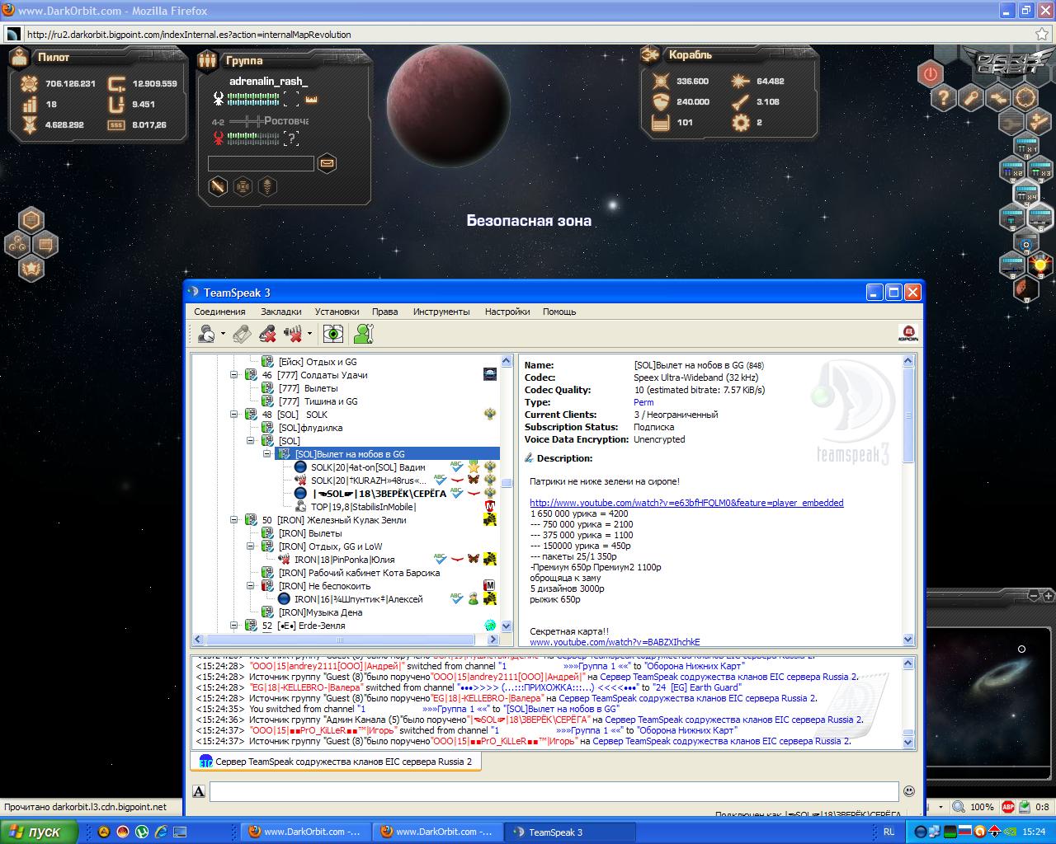Select ammo slot 4 (x4 laser) hexagon

[x=1025, y=196]
